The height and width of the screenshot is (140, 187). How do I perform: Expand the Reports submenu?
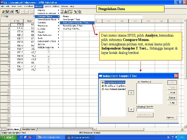click(47, 10)
